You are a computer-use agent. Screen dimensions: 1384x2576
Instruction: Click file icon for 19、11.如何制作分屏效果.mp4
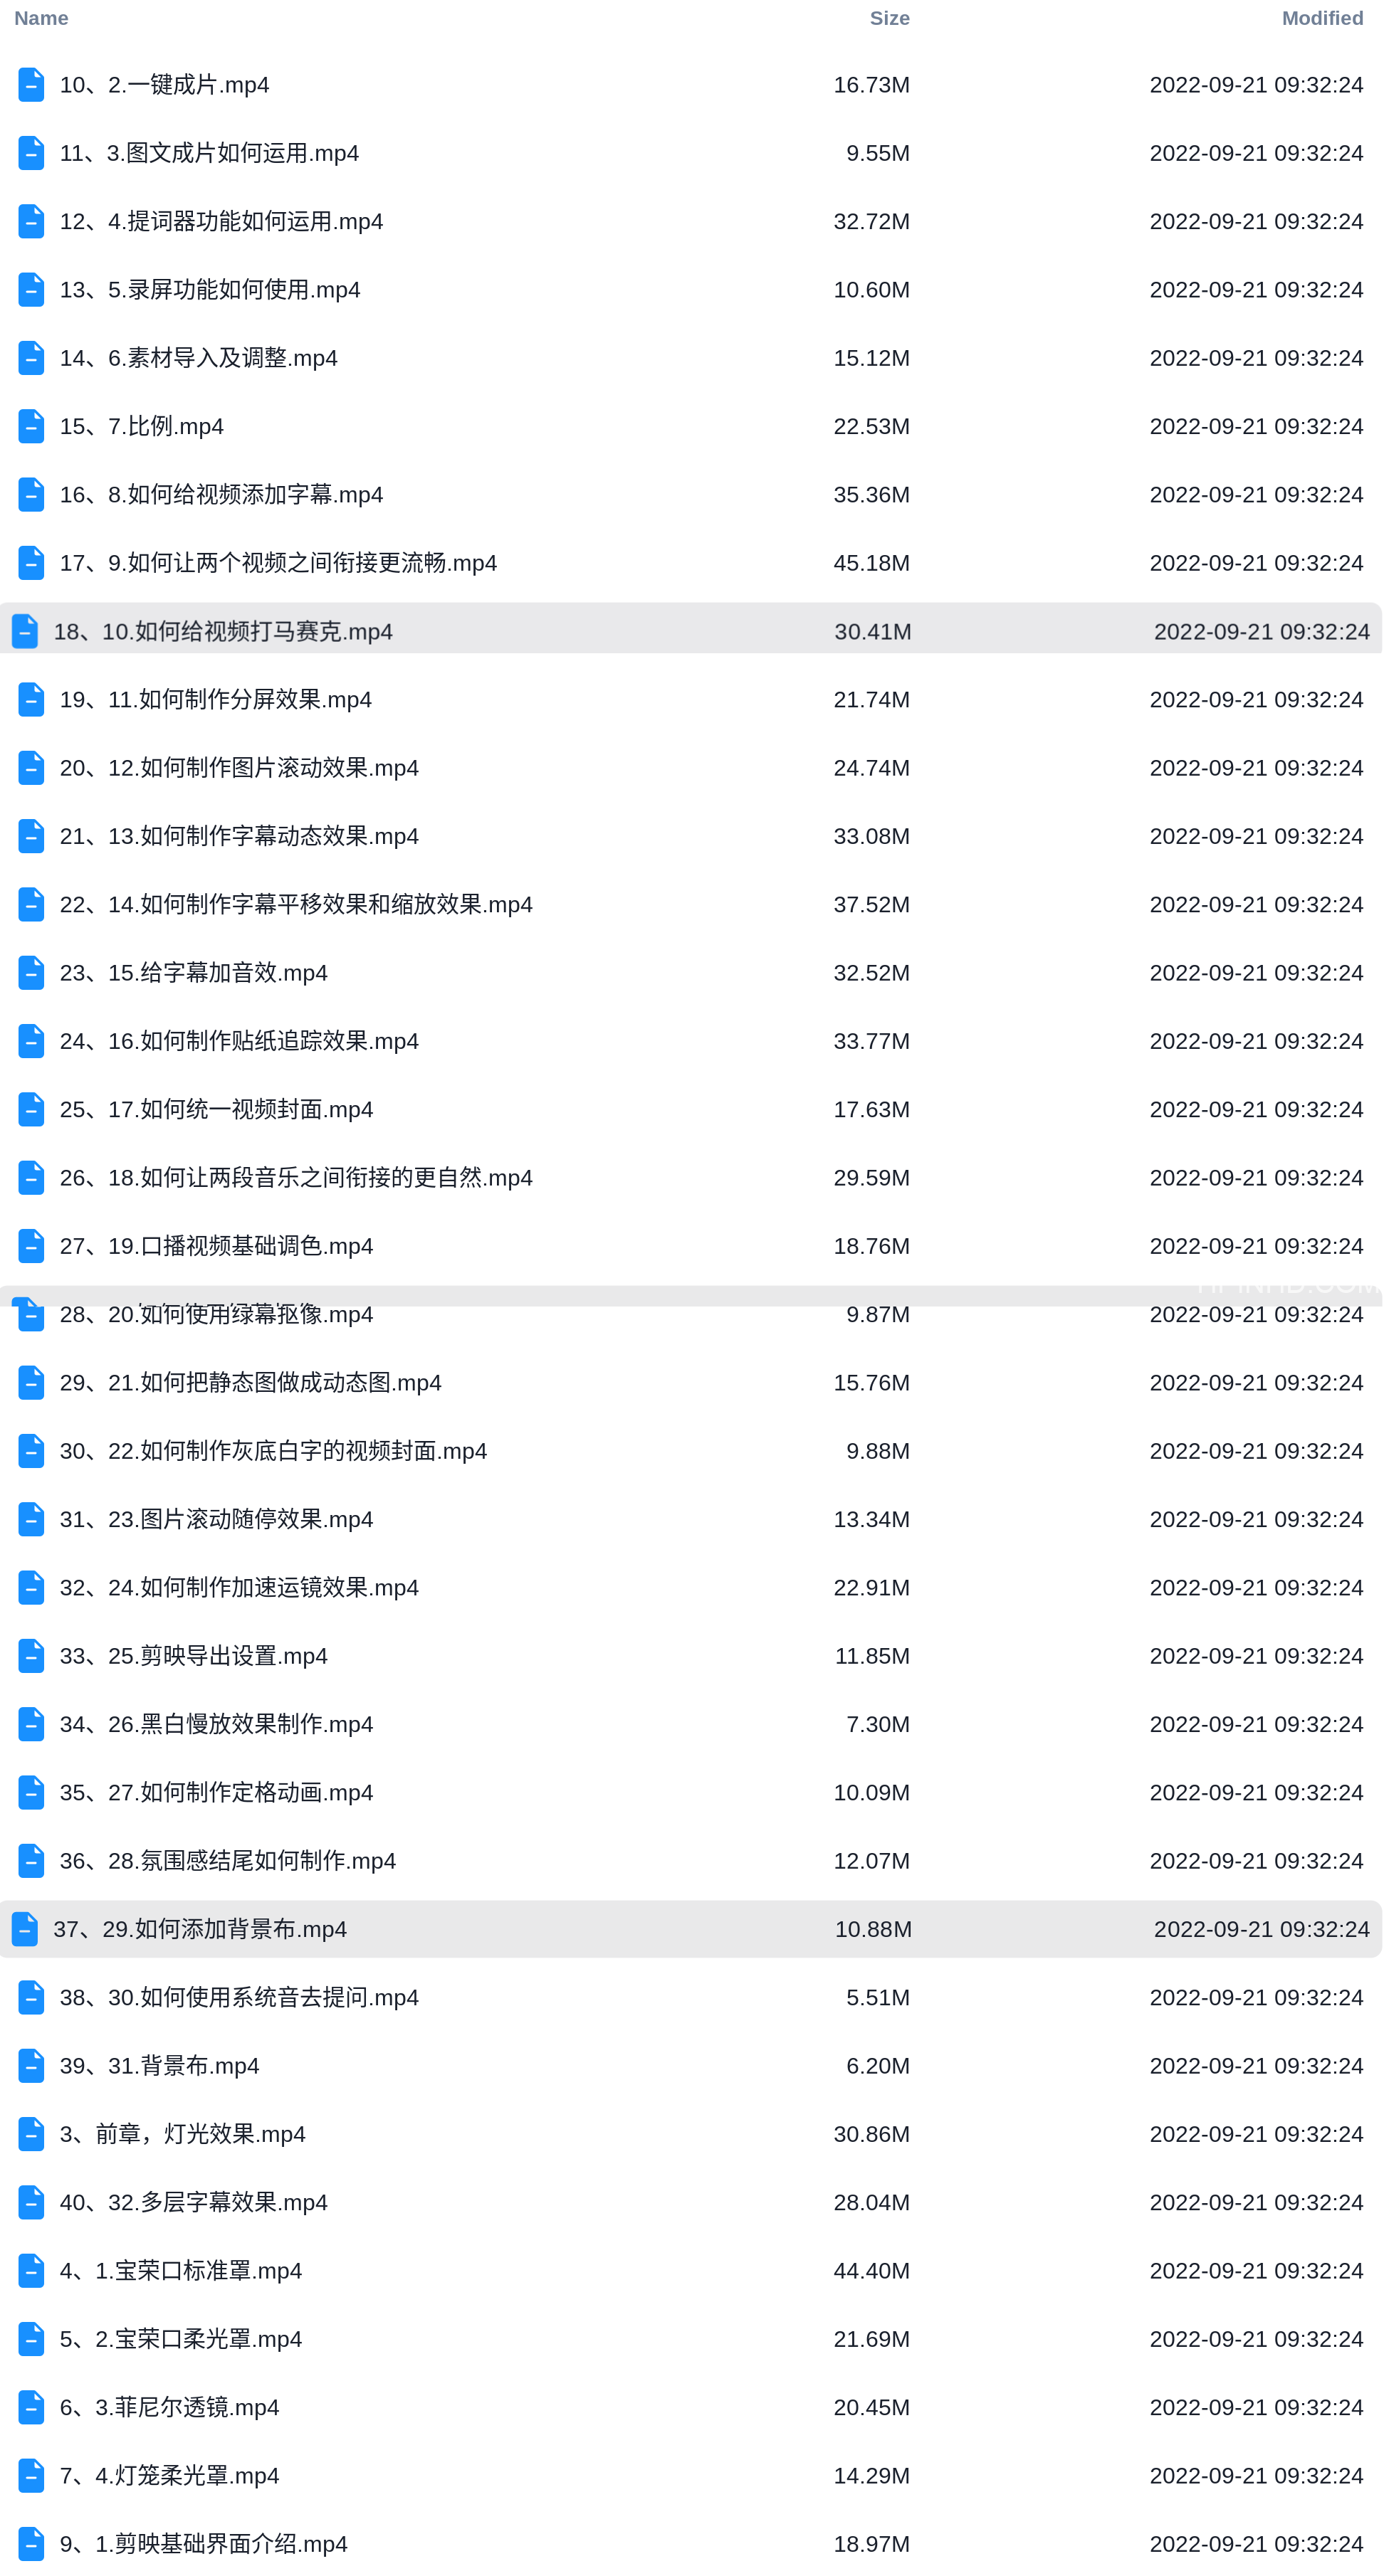31,700
